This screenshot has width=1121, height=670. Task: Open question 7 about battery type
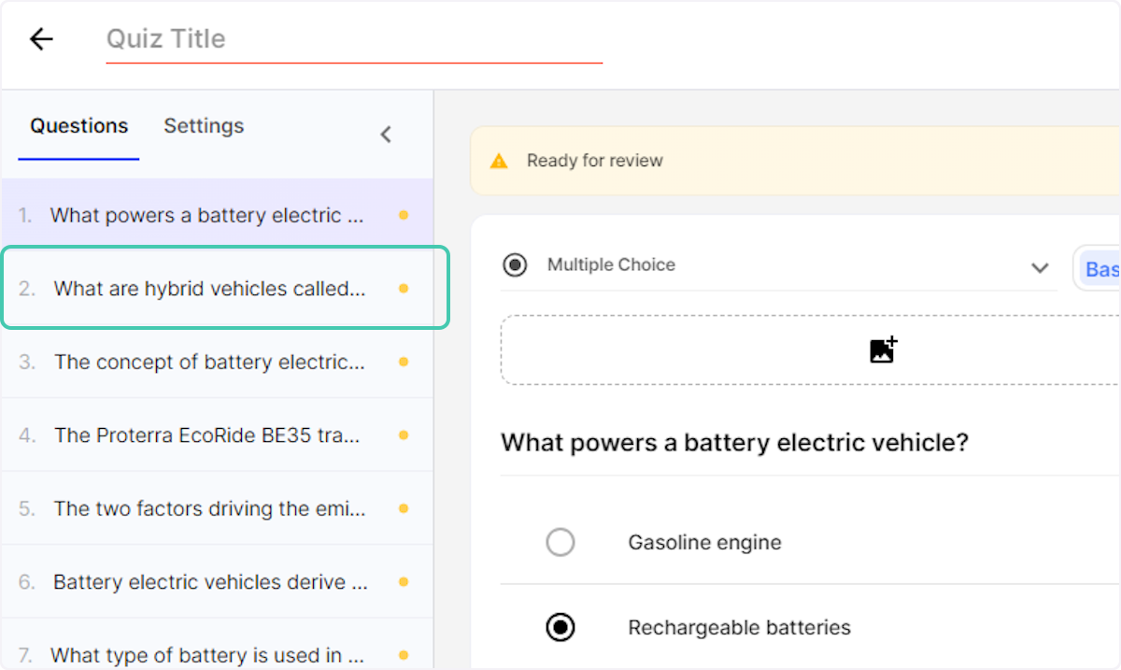tap(206, 655)
